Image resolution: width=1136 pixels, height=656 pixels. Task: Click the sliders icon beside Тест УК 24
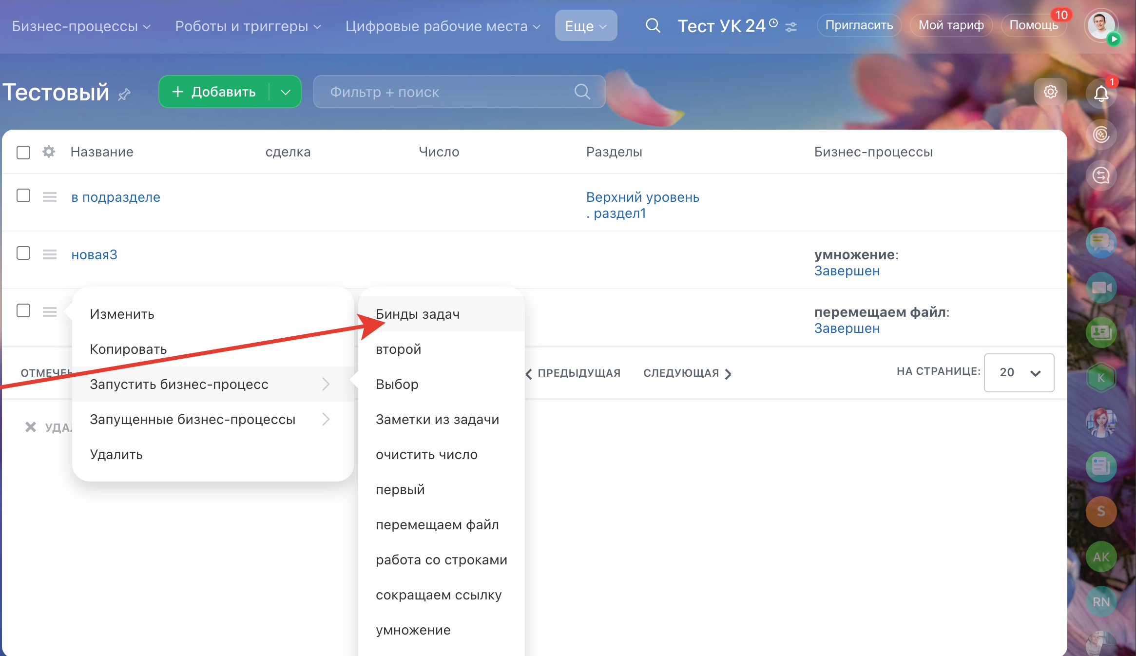[x=791, y=27]
